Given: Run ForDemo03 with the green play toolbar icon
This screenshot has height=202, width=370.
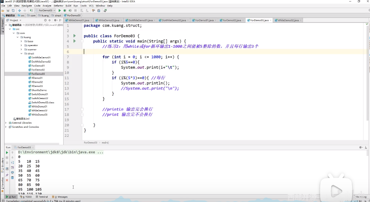Looking at the screenshot, I should point(60,11).
